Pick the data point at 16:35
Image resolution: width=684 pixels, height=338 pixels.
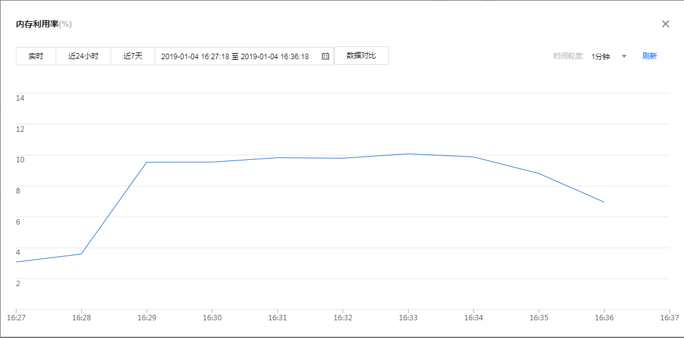[539, 173]
